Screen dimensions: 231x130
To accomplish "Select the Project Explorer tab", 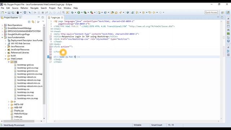I will [11, 17].
